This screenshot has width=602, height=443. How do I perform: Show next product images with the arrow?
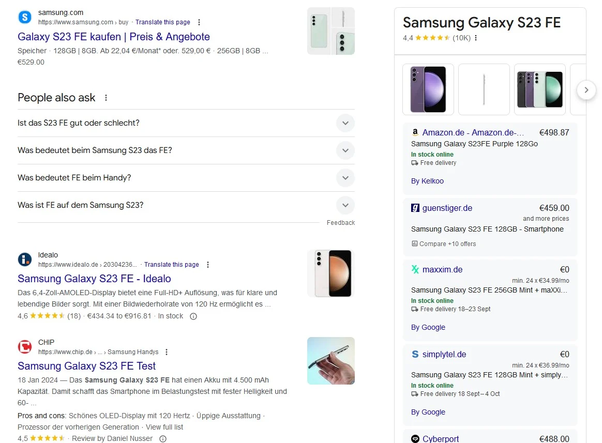coord(586,90)
